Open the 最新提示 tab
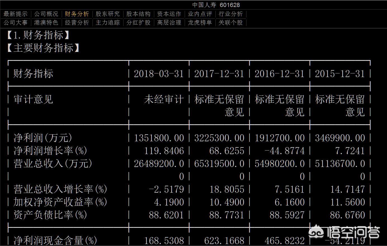This screenshot has height=246, width=387. coord(15,14)
